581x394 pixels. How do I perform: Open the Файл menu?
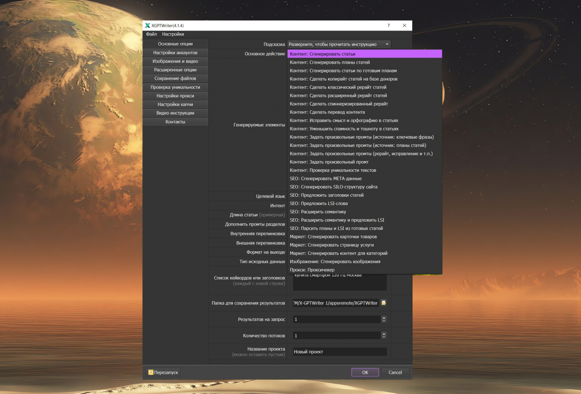(151, 34)
